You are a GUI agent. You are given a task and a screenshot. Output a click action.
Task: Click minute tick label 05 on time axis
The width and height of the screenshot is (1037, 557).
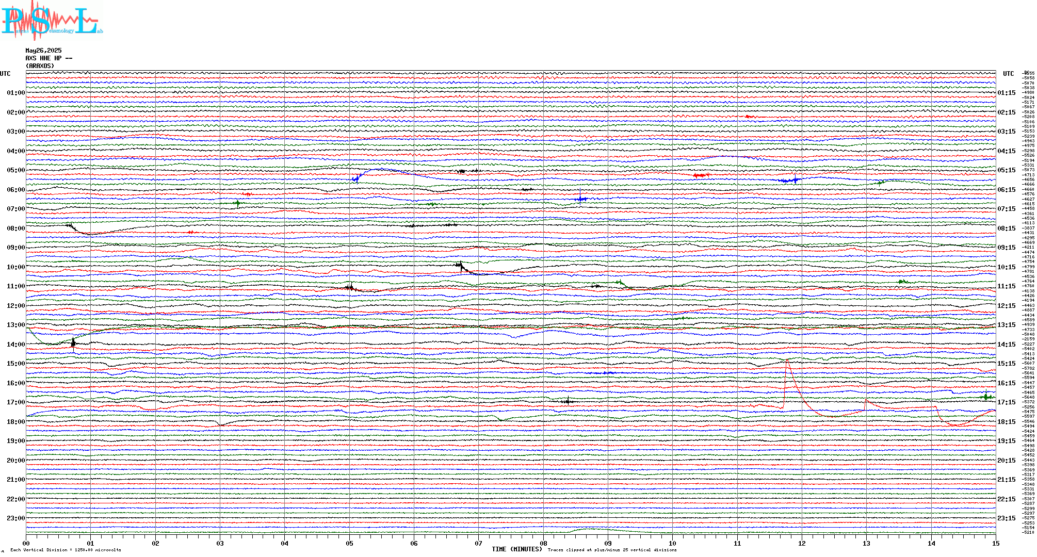click(349, 543)
